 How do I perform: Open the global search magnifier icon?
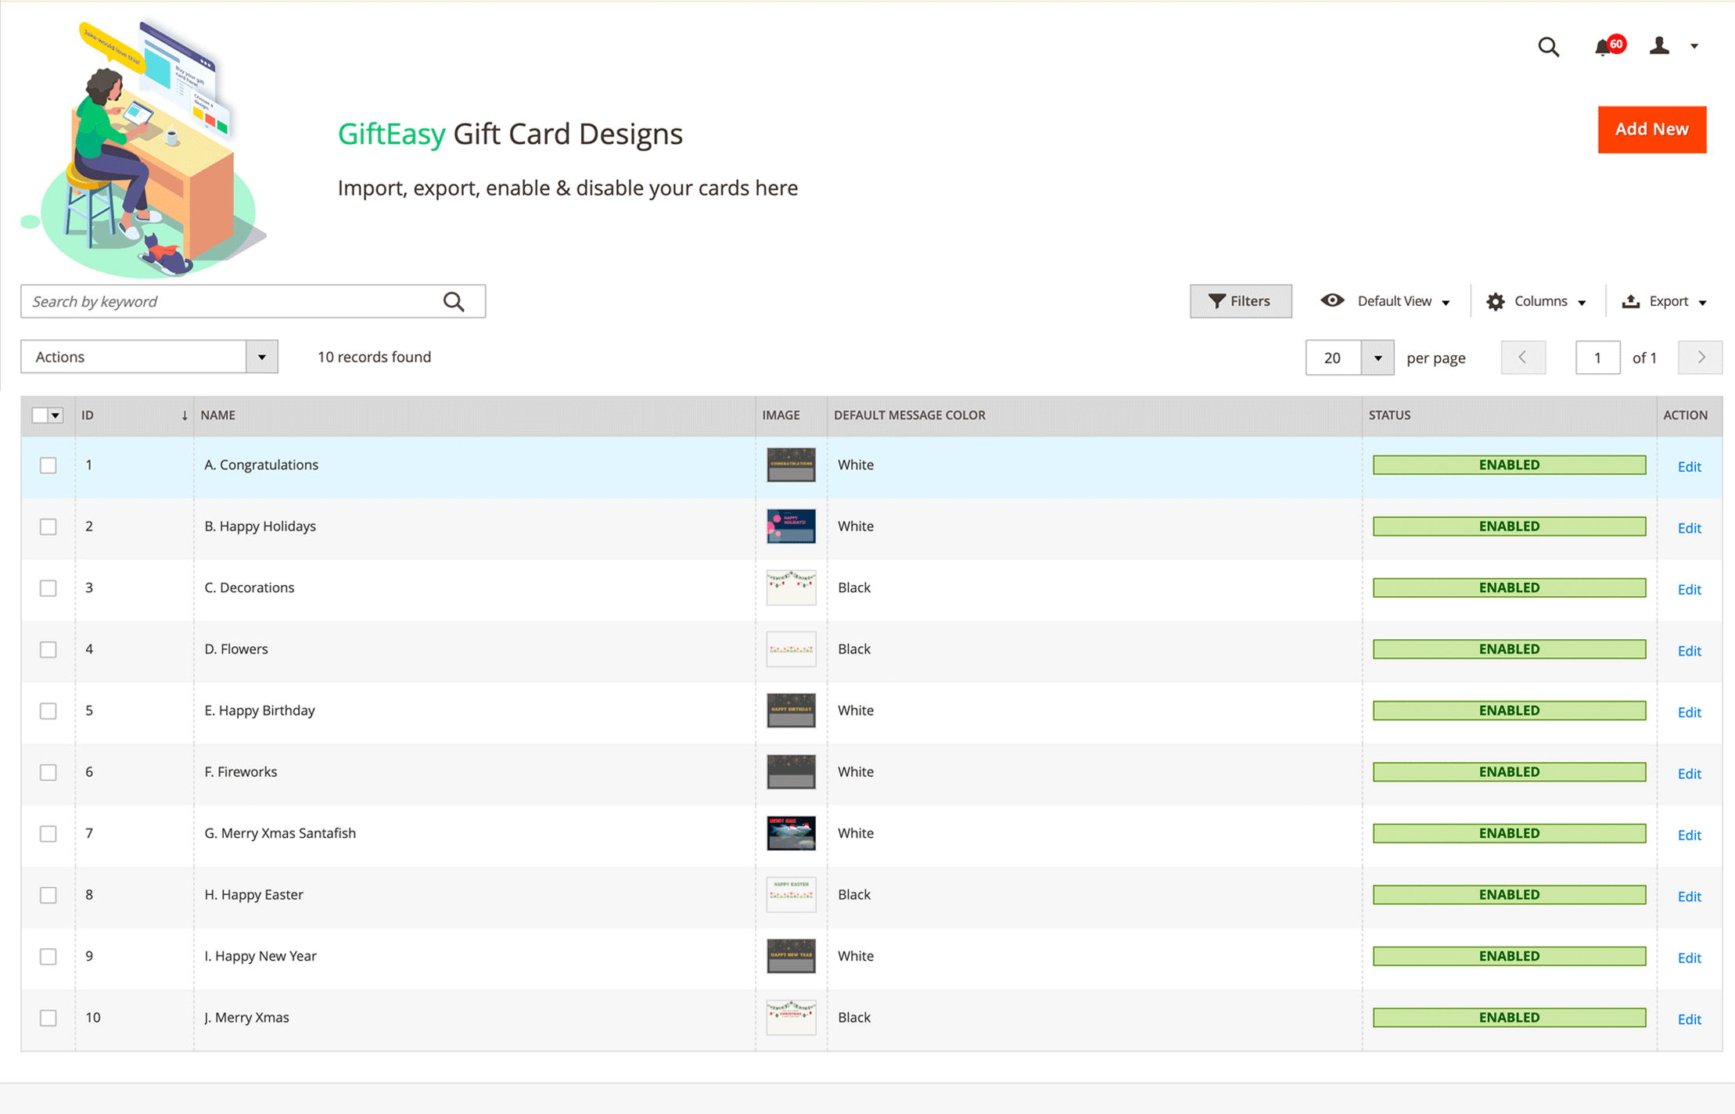[1550, 47]
